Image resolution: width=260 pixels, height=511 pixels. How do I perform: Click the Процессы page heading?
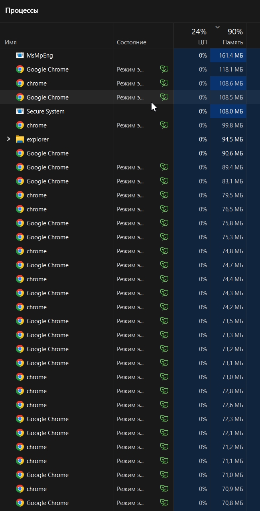(x=22, y=11)
